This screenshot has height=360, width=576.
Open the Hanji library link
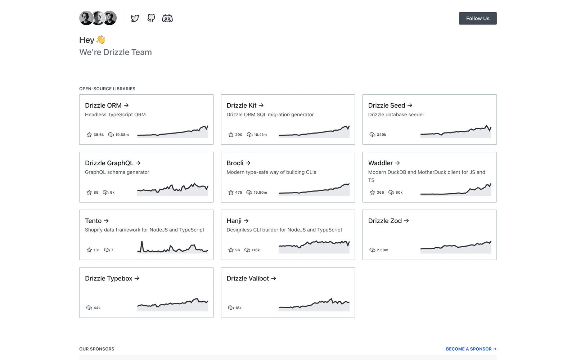[238, 221]
